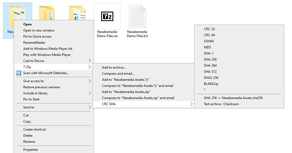Select BLAKE2sp hash option

click(211, 84)
